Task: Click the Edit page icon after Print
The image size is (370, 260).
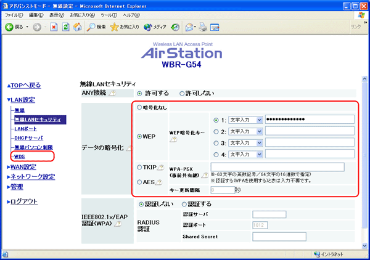Action: (x=215, y=27)
